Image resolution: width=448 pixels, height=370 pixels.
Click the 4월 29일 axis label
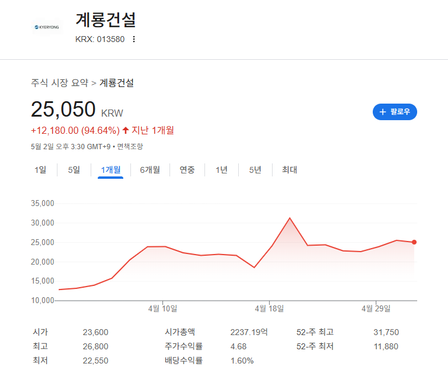(376, 308)
